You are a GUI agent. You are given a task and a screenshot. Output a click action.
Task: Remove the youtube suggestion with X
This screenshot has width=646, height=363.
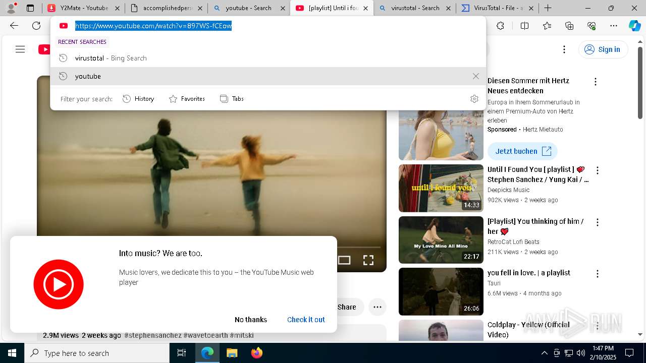point(475,76)
